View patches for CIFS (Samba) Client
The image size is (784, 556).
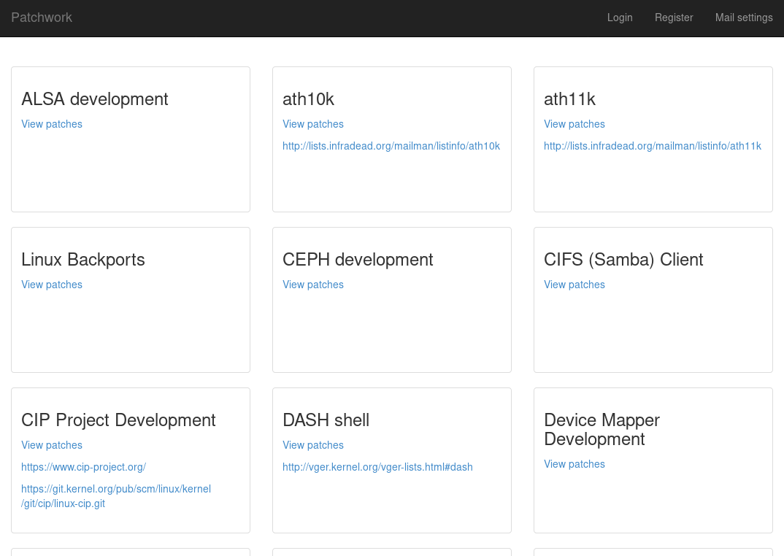point(574,285)
